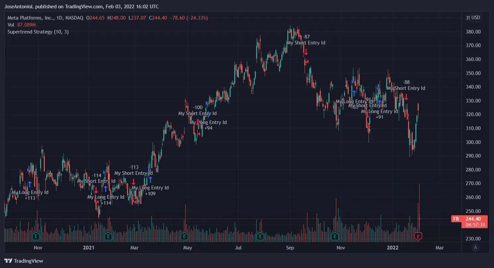Click the -88 trade label
Screen dimensions: 494x268
[406, 82]
